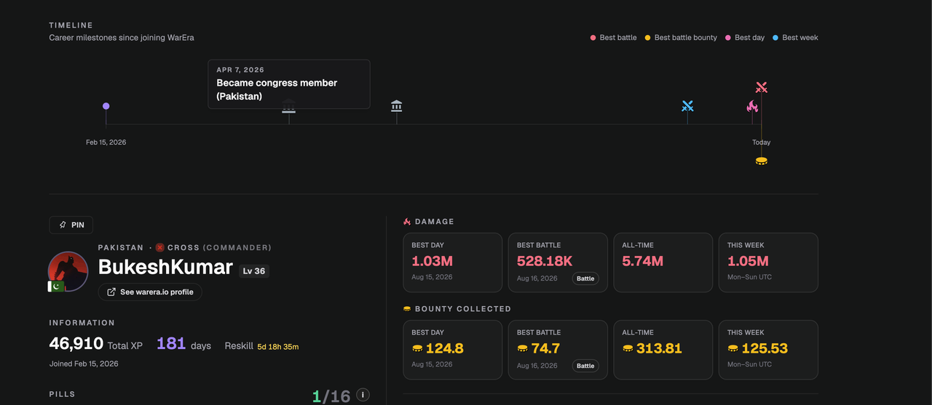This screenshot has height=405, width=932.
Task: Open the See warera.io profile link
Action: (x=150, y=292)
